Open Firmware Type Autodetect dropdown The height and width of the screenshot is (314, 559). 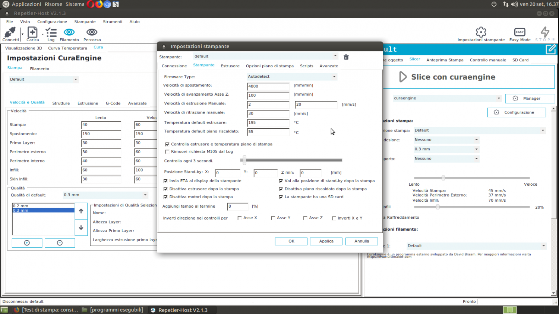tap(292, 77)
